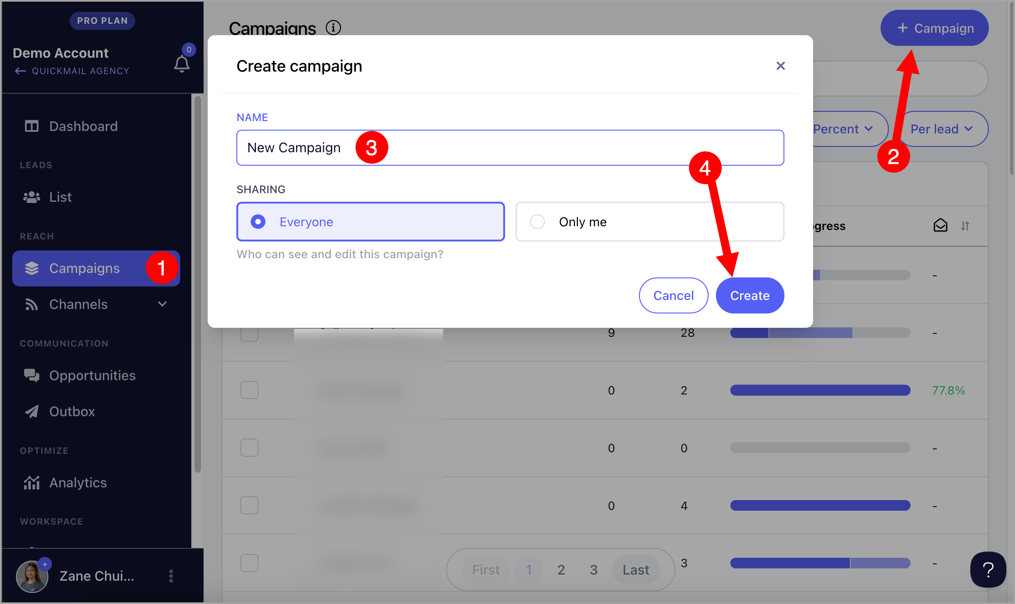Open Campaigns in the sidebar
1015x604 pixels.
(96, 268)
